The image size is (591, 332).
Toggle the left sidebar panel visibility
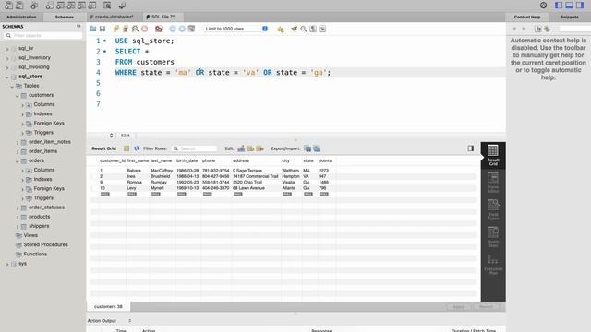point(559,5)
